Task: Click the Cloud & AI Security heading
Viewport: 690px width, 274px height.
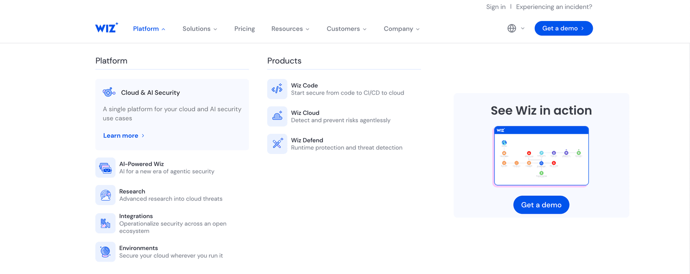Action: (150, 93)
